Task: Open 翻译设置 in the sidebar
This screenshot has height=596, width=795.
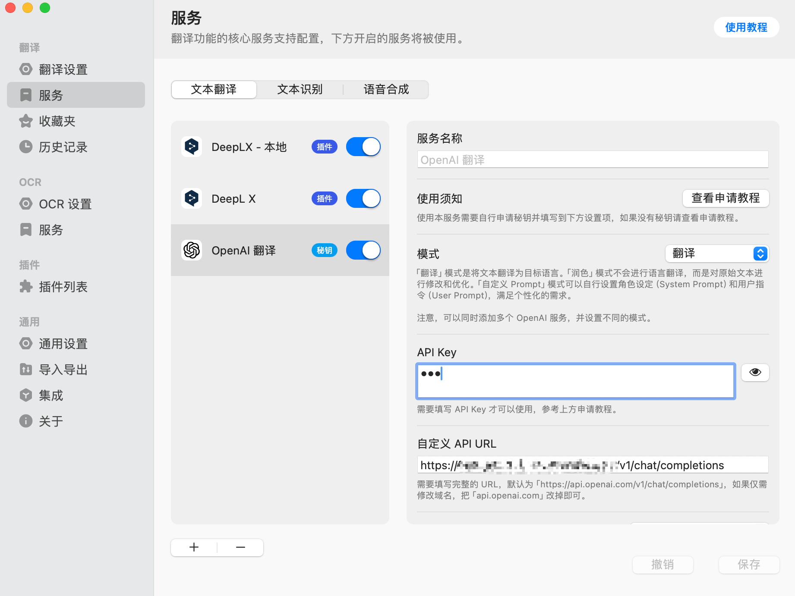Action: click(76, 69)
